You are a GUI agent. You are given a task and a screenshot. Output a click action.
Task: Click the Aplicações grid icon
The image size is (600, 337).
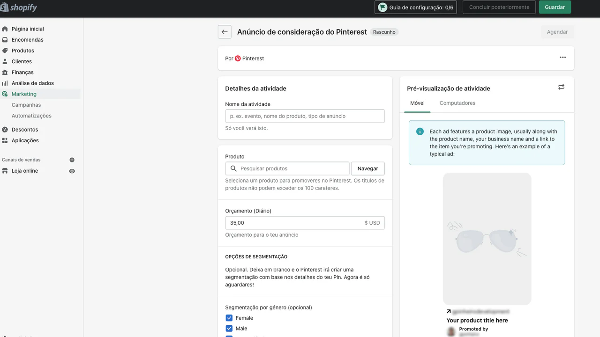point(5,140)
